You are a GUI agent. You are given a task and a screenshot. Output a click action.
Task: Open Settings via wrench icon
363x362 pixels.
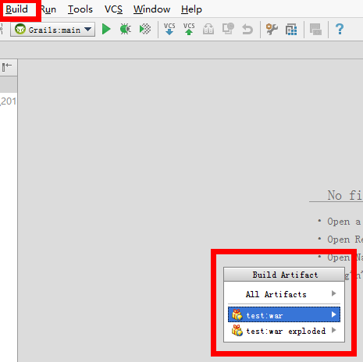[272, 29]
